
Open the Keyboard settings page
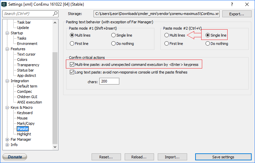pos(25,113)
